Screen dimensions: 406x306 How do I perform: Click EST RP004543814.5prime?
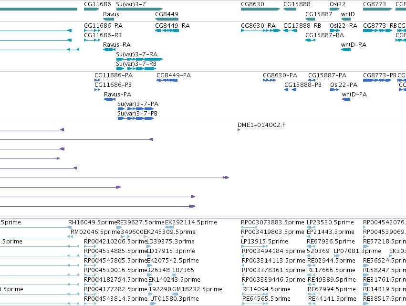click(x=116, y=299)
